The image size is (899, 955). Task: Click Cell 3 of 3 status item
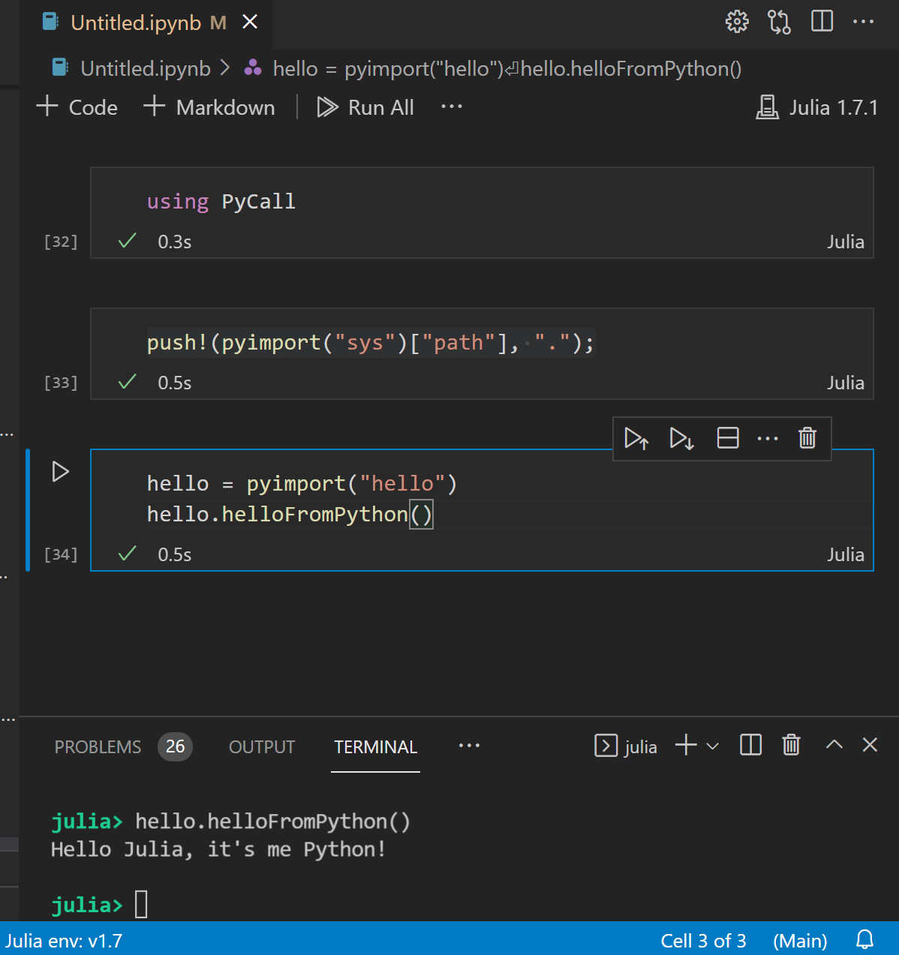[703, 941]
